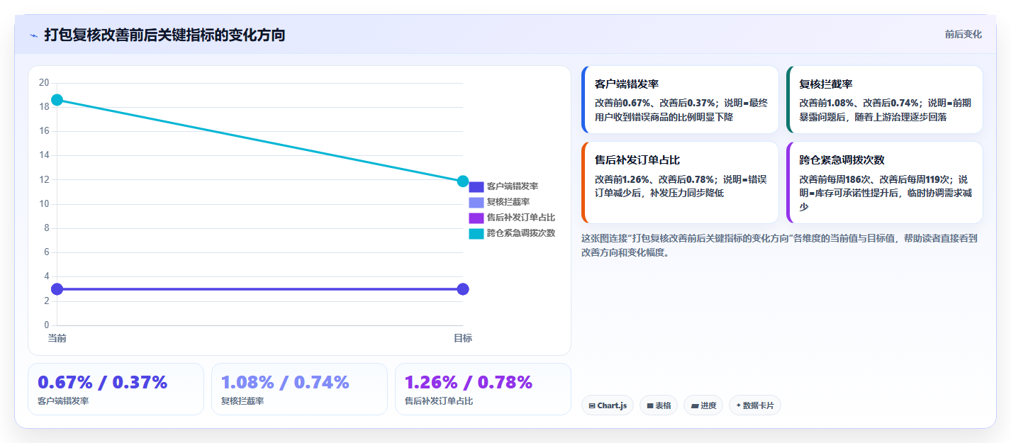Click the 数据卡片 tag

tap(755, 405)
